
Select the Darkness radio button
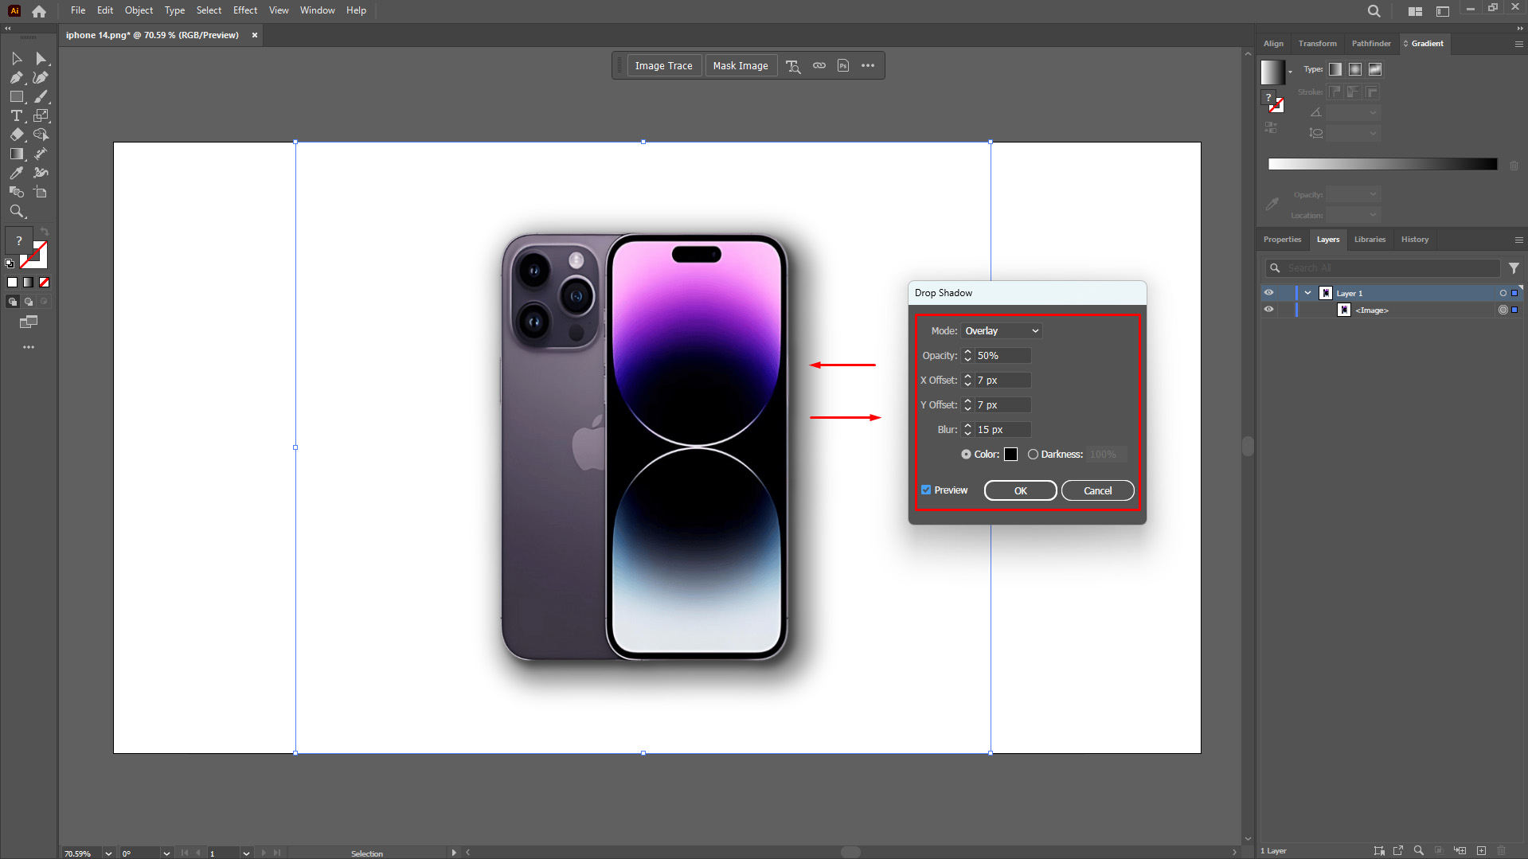1034,454
